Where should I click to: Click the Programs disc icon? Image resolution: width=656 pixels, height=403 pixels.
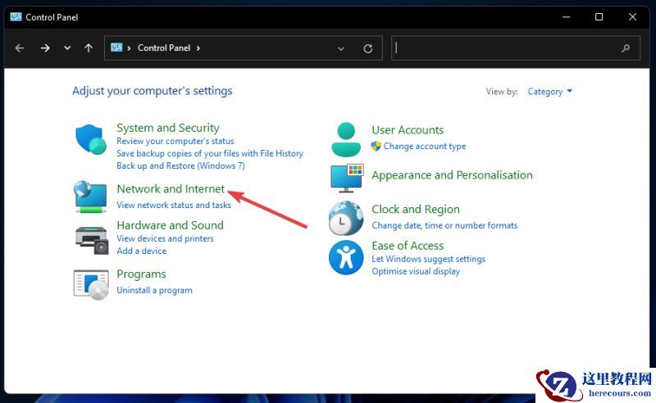click(91, 285)
